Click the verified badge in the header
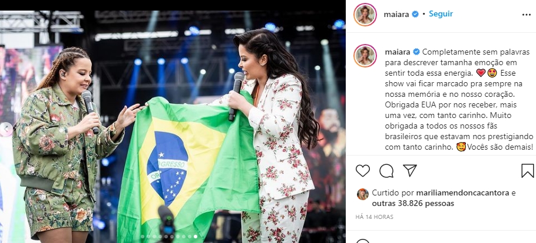Screen dimensions: 536x243 coord(415,14)
